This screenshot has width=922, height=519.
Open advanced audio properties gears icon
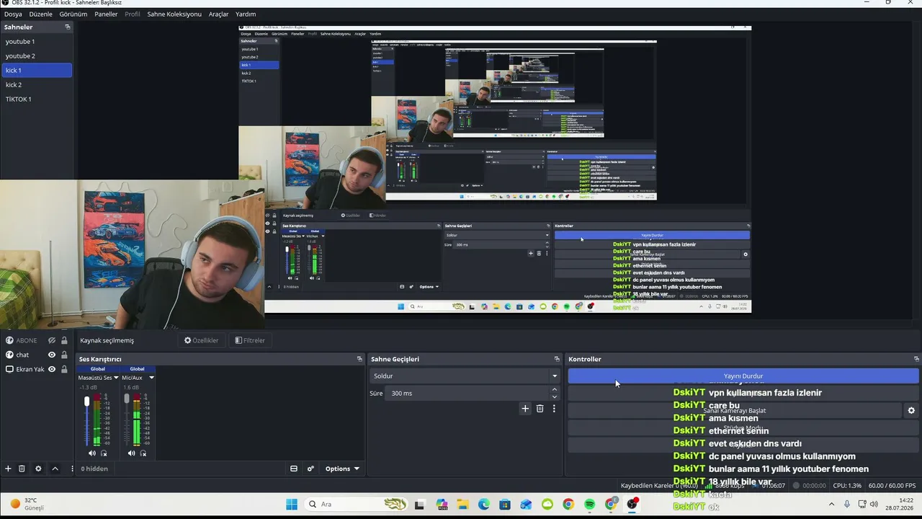[x=310, y=469]
